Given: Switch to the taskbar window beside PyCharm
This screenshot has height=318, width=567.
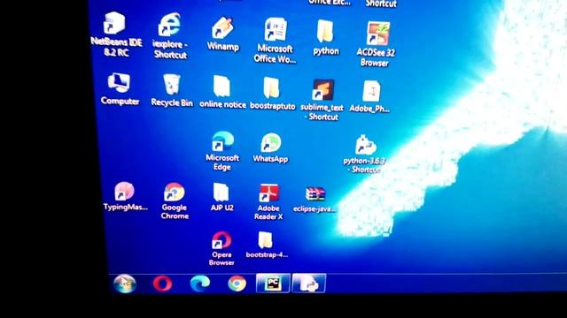Looking at the screenshot, I should [x=309, y=283].
